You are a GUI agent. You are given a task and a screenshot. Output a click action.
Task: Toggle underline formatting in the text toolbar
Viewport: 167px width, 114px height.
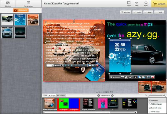pos(72,65)
